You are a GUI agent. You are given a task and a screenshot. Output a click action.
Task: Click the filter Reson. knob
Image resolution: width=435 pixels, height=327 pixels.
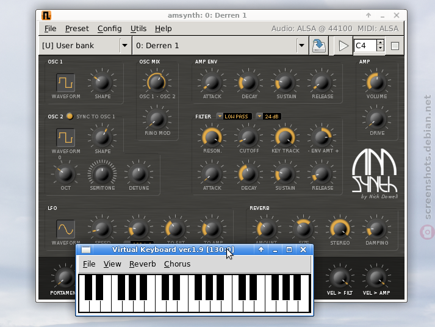[x=212, y=137]
